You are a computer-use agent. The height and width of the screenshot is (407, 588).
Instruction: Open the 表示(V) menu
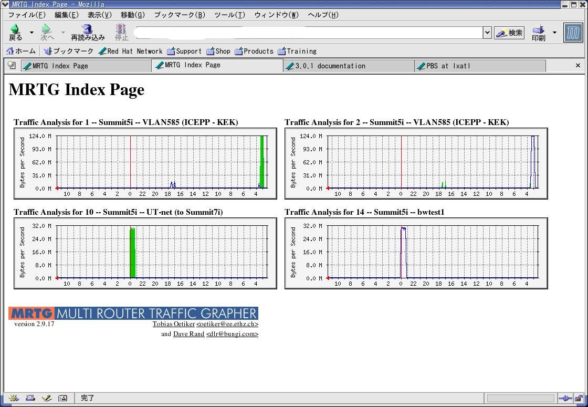click(99, 15)
